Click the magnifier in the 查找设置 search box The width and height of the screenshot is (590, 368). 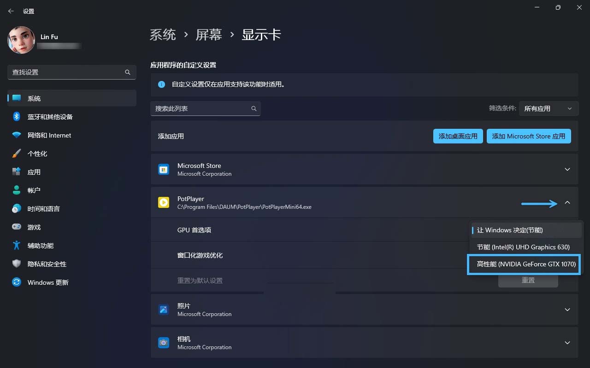128,72
